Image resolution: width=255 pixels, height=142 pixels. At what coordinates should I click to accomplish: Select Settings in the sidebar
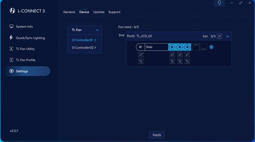point(27,71)
